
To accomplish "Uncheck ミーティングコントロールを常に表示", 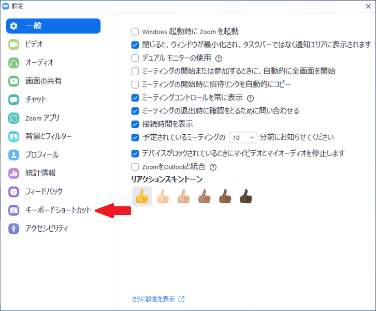I will (135, 97).
